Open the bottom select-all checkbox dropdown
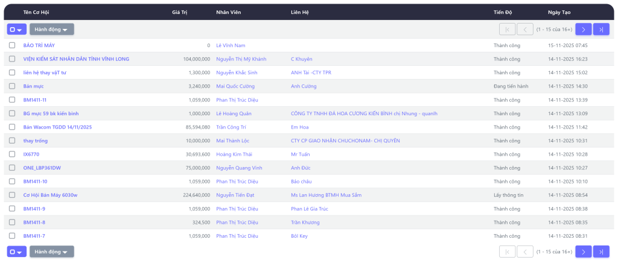The image size is (618, 260). click(16, 252)
